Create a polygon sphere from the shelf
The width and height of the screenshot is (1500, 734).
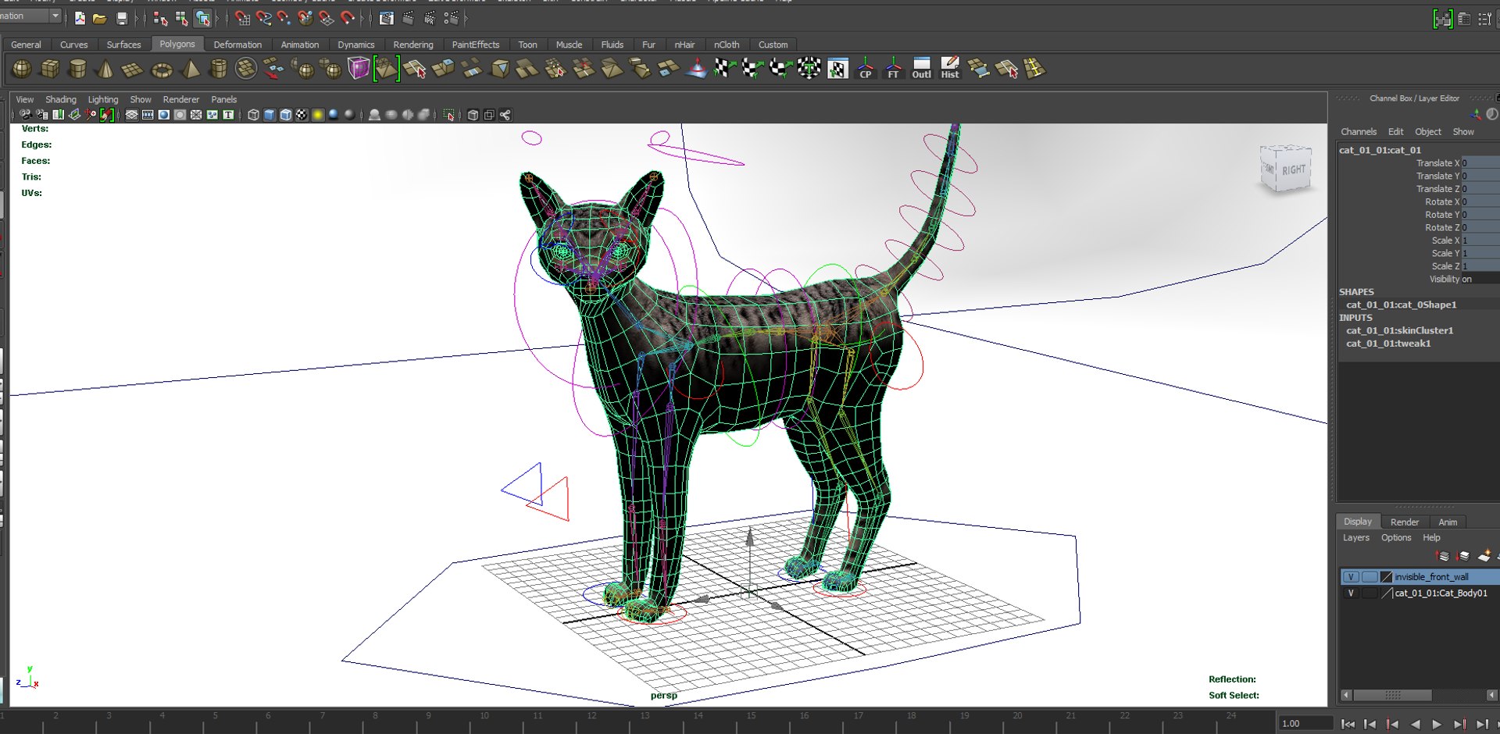click(22, 69)
